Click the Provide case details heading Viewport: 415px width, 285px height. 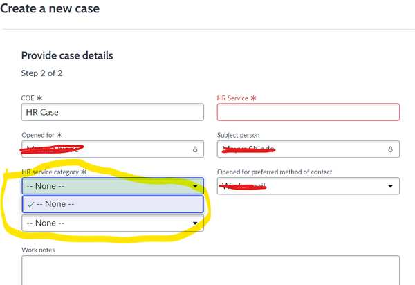[67, 56]
